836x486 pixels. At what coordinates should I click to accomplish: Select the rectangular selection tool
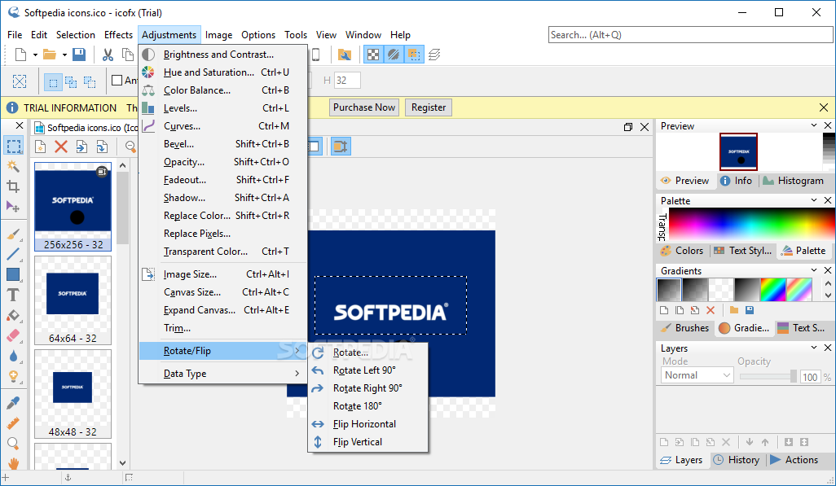coord(13,146)
